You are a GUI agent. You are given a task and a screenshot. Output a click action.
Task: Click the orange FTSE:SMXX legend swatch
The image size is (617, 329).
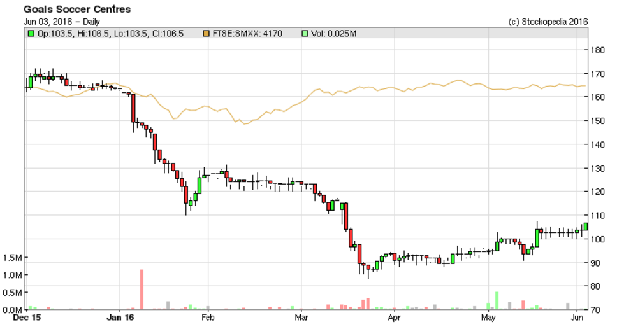point(206,34)
